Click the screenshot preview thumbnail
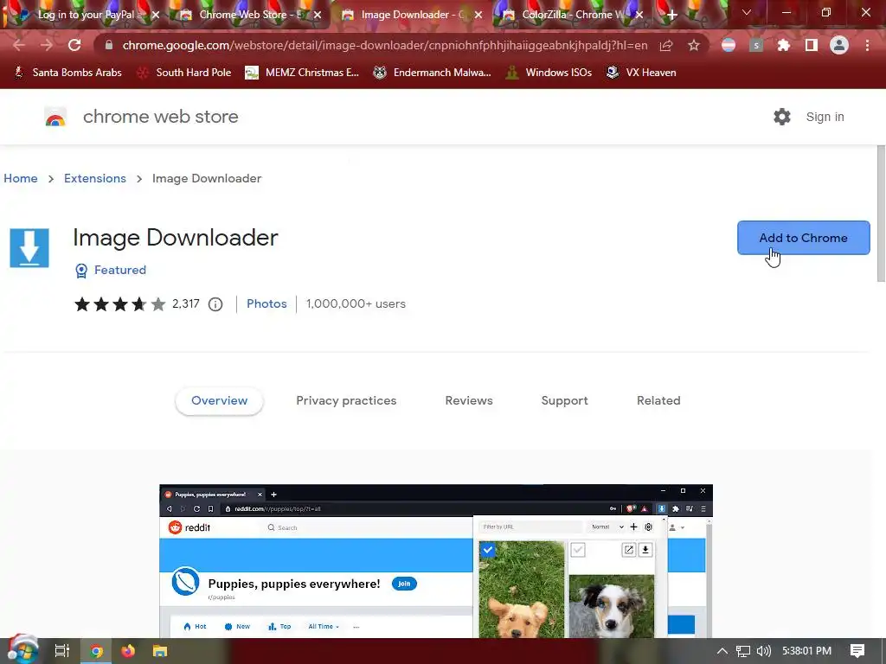Screen dimensions: 886x664 click(x=436, y=561)
